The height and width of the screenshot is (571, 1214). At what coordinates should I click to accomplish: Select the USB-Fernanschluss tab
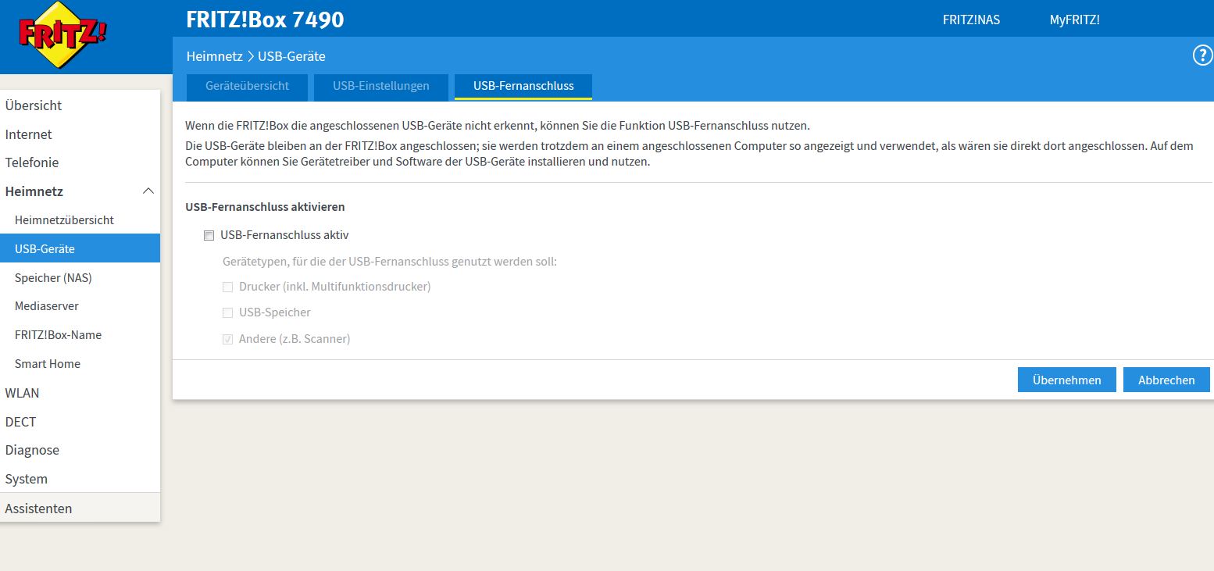coord(523,87)
